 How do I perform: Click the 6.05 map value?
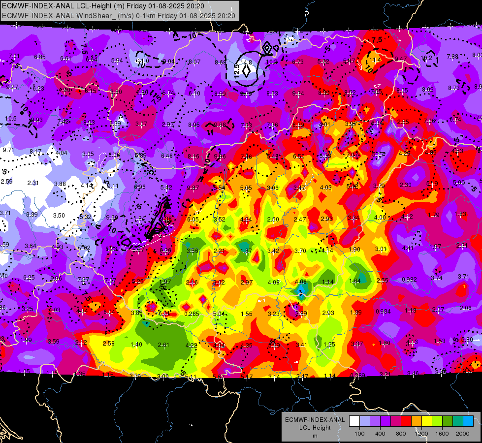tap(193, 219)
